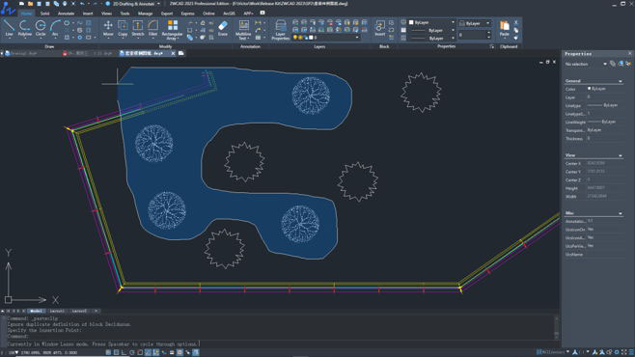Screen dimensions: 635x357
Task: Toggle snap mode in status bar
Action: 108,352
